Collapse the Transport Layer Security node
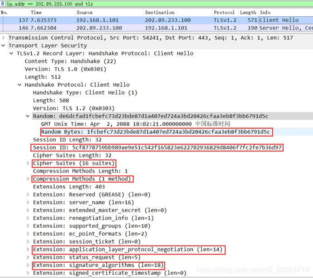313x278 pixels. [x=3, y=46]
